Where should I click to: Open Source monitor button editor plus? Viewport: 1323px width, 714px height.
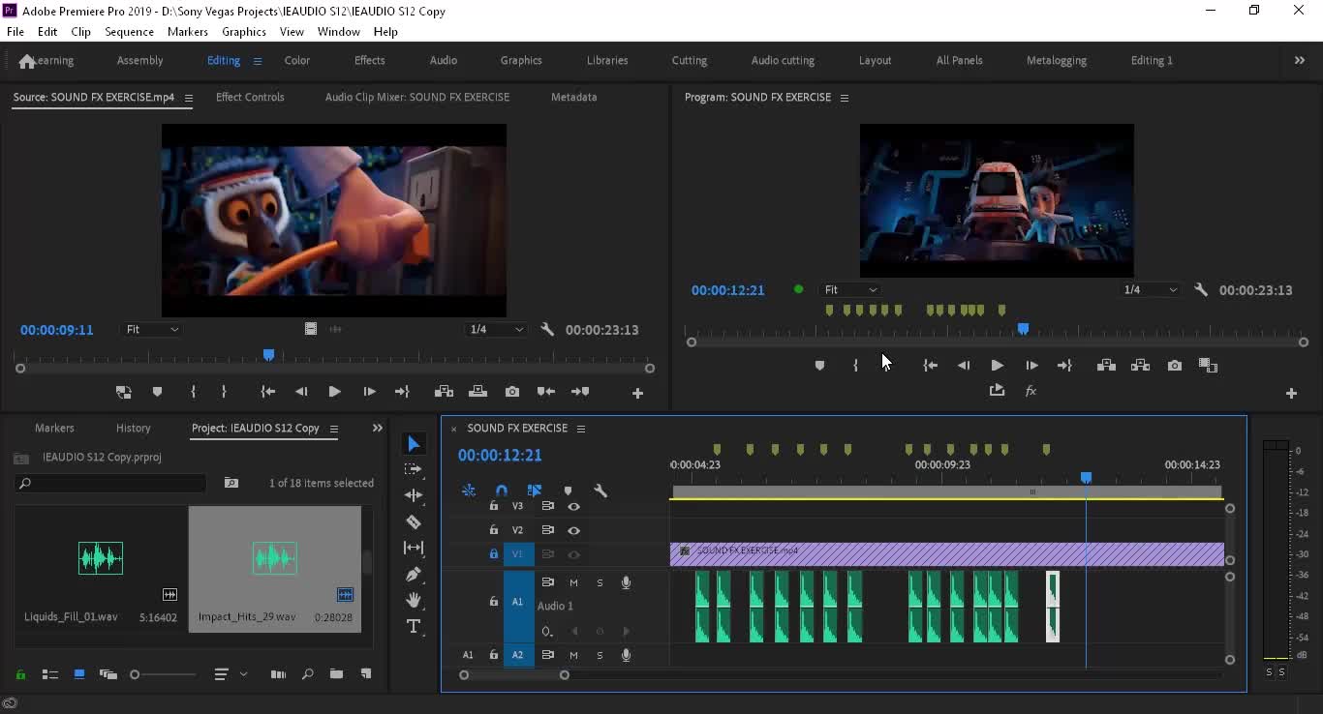[637, 393]
